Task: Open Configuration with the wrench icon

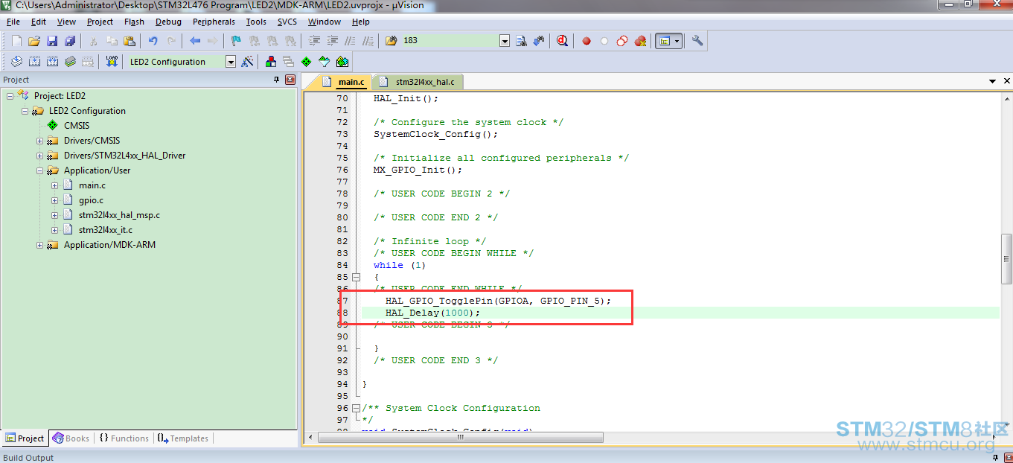Action: click(x=697, y=41)
